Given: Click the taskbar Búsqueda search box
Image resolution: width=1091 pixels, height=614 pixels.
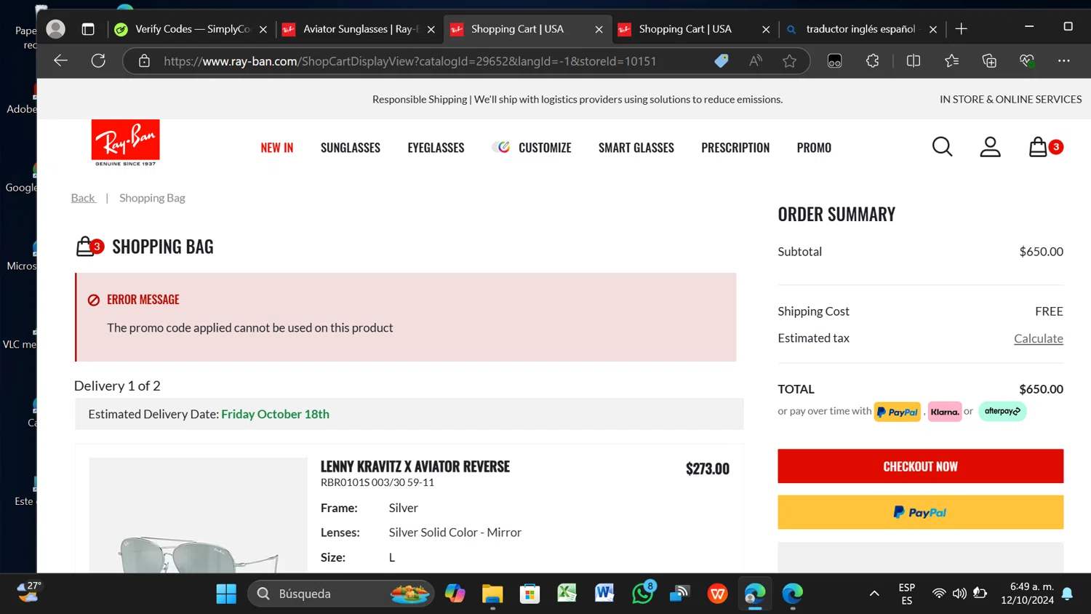Looking at the screenshot, I should click(341, 594).
